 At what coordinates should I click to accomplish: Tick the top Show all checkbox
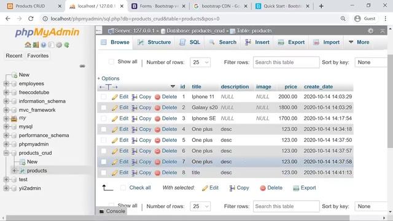(111, 61)
